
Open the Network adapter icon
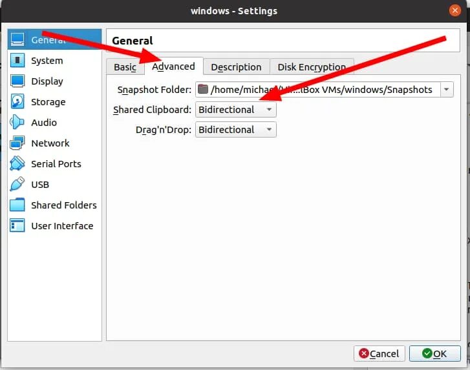(x=18, y=143)
